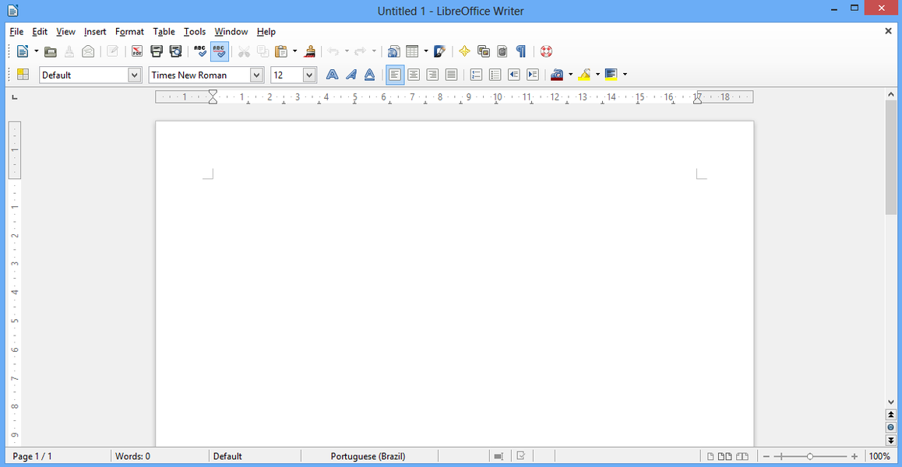Viewport: 902px width, 467px height.
Task: Click the vertical scrollbar thumb
Action: pyautogui.click(x=891, y=156)
